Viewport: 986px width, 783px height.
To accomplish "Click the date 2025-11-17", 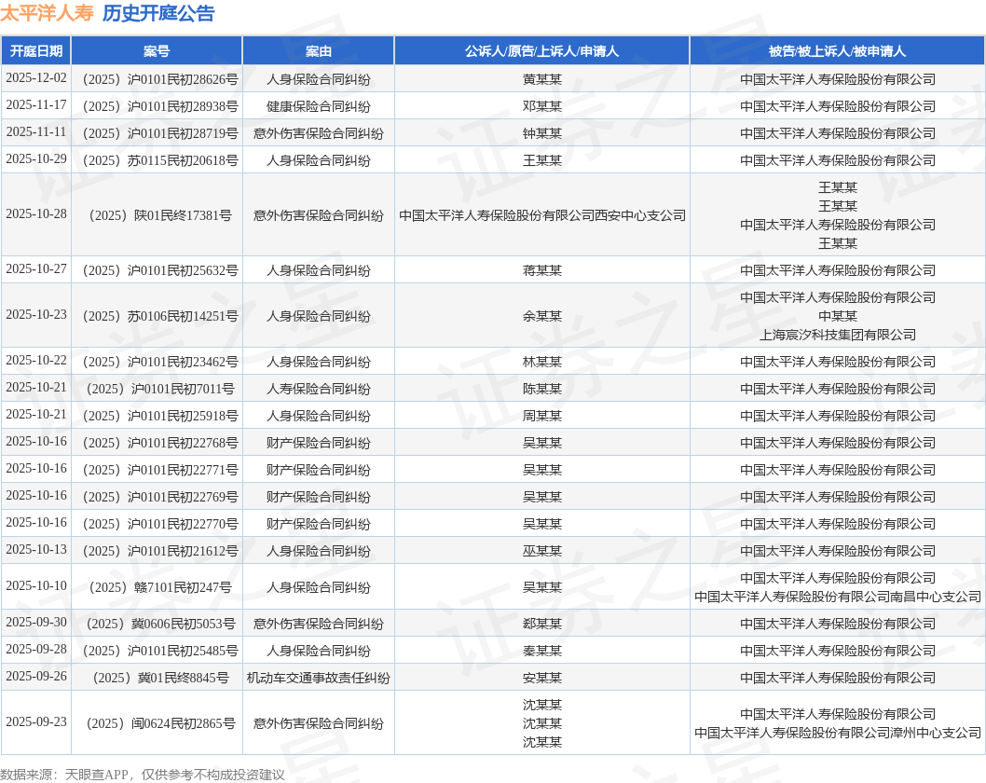I will [x=35, y=105].
